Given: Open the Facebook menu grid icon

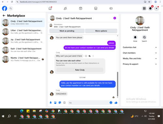Looking at the screenshot, I should (x=144, y=8).
